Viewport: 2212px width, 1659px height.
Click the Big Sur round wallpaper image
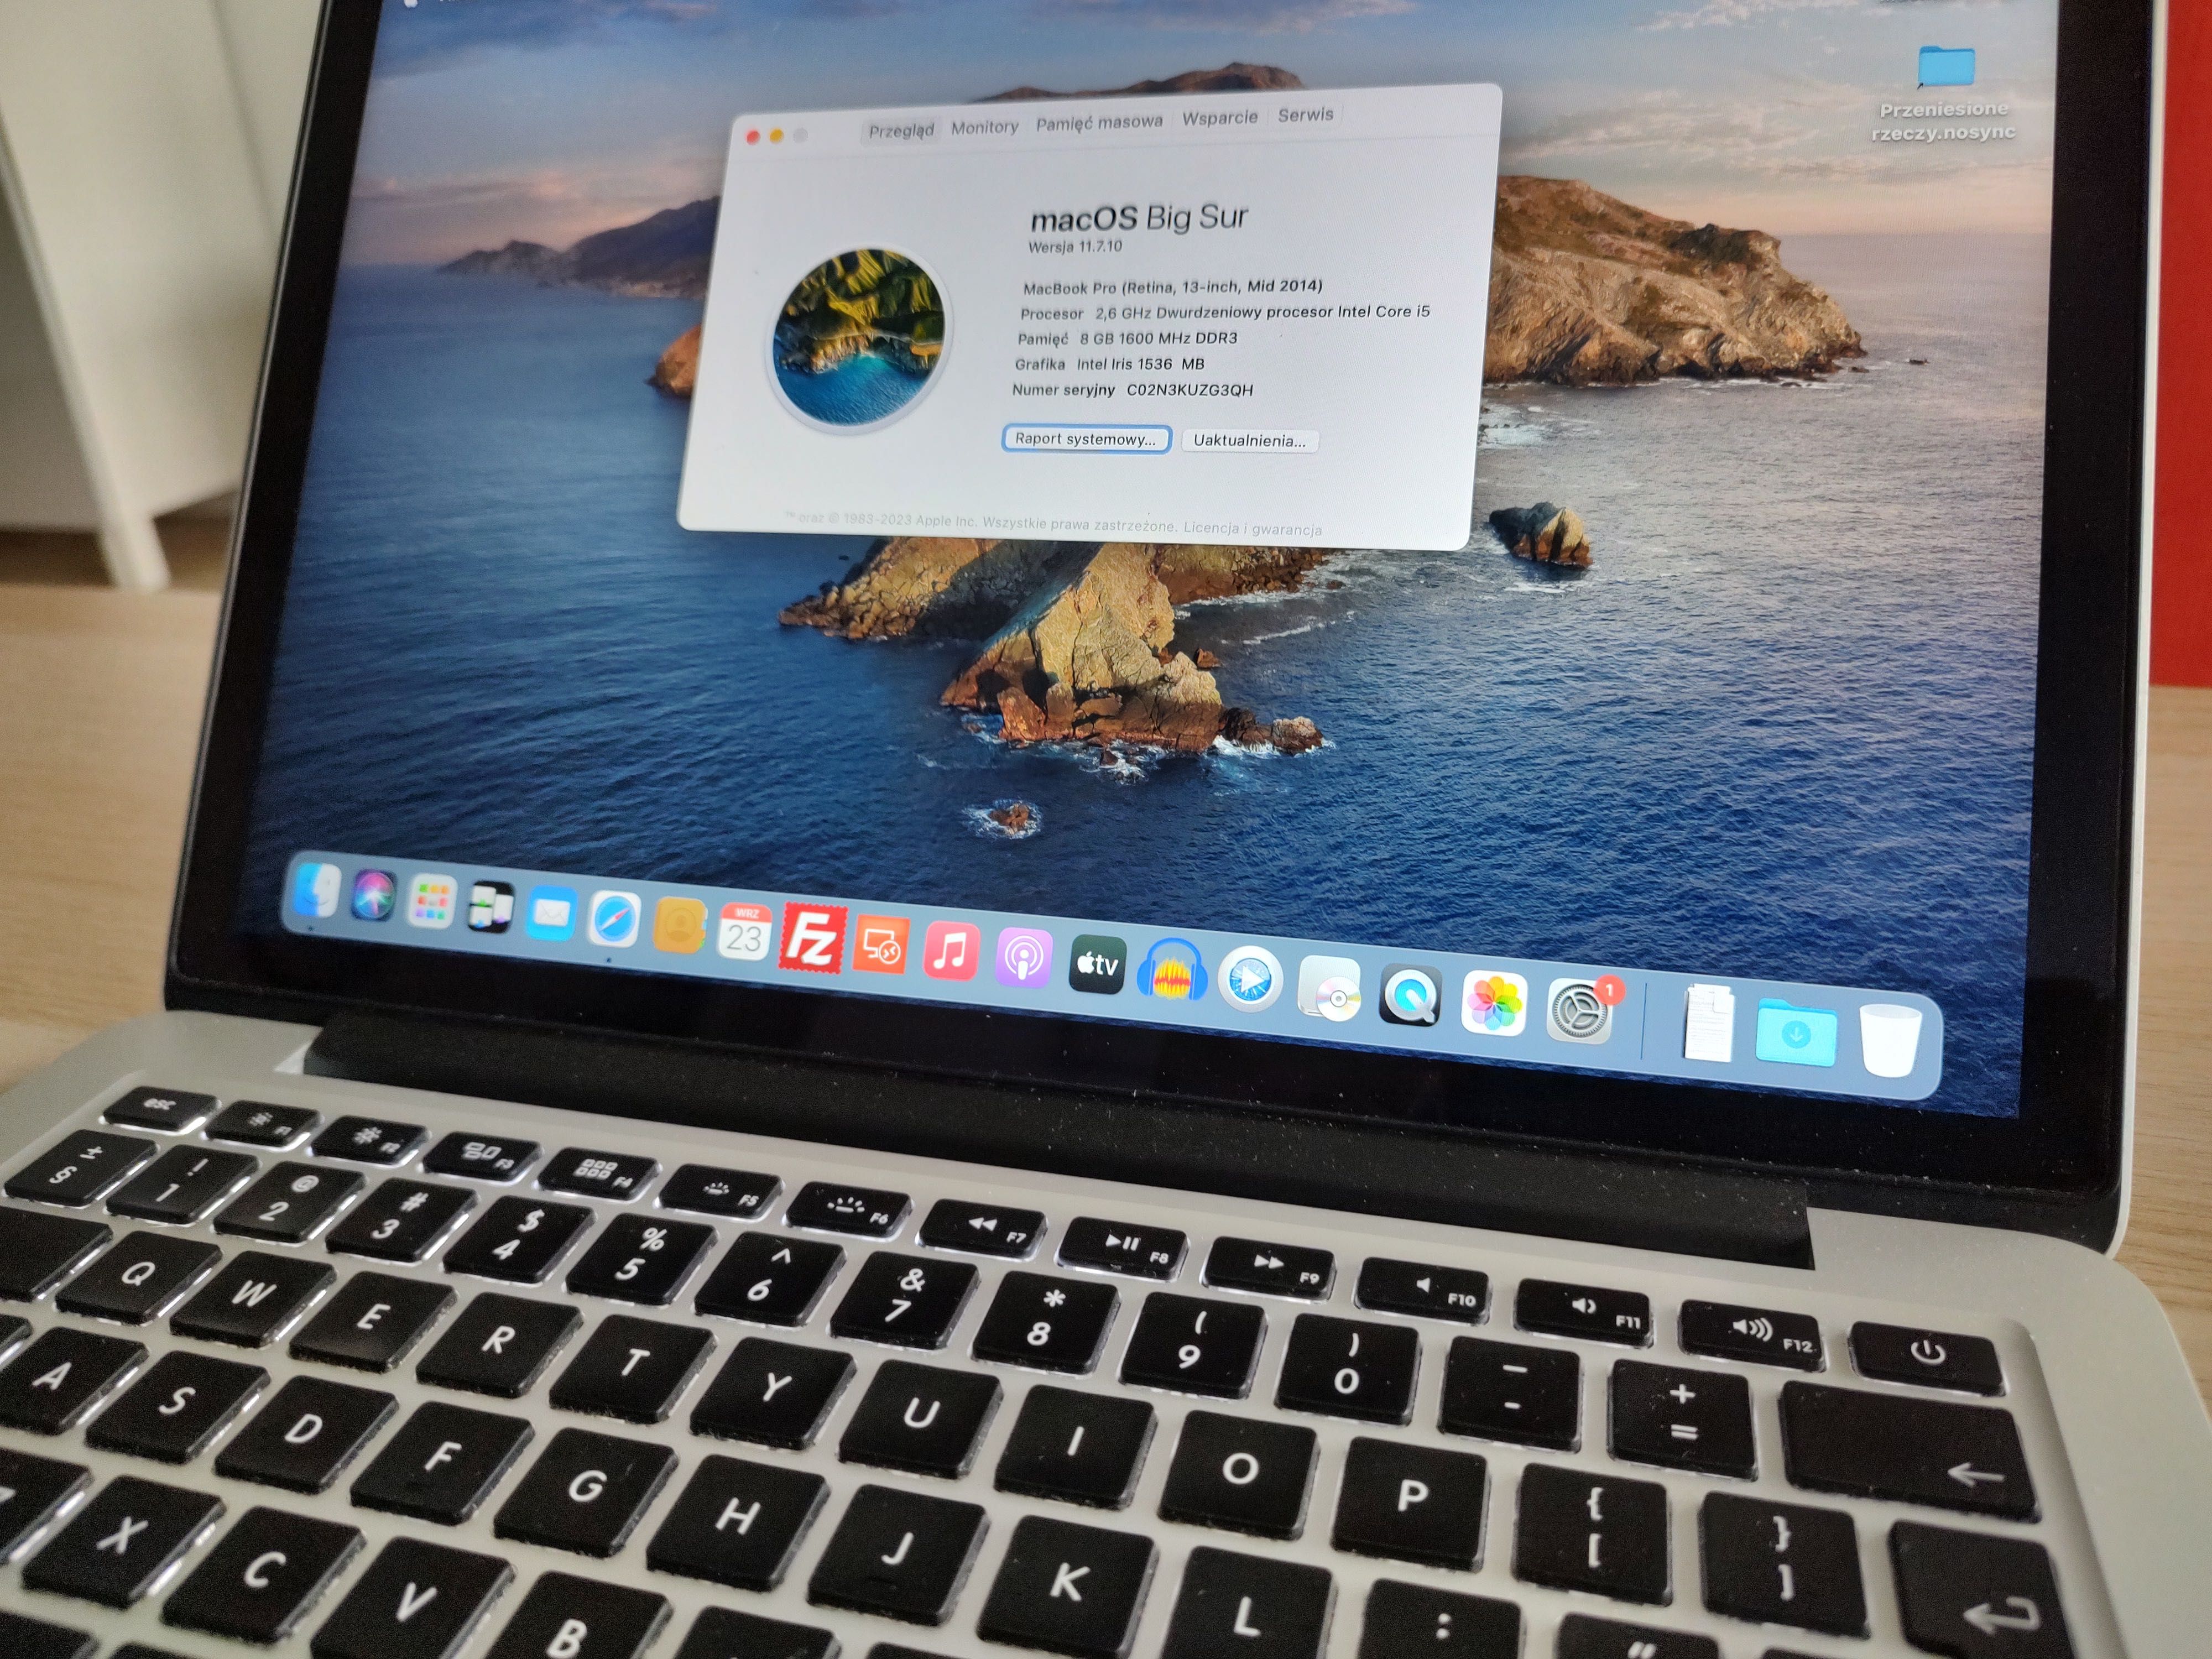click(859, 336)
